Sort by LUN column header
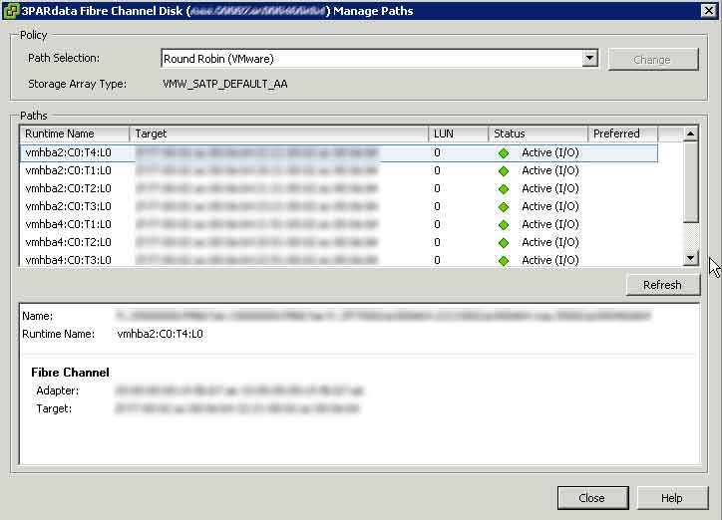Image resolution: width=722 pixels, height=520 pixels. 458,133
